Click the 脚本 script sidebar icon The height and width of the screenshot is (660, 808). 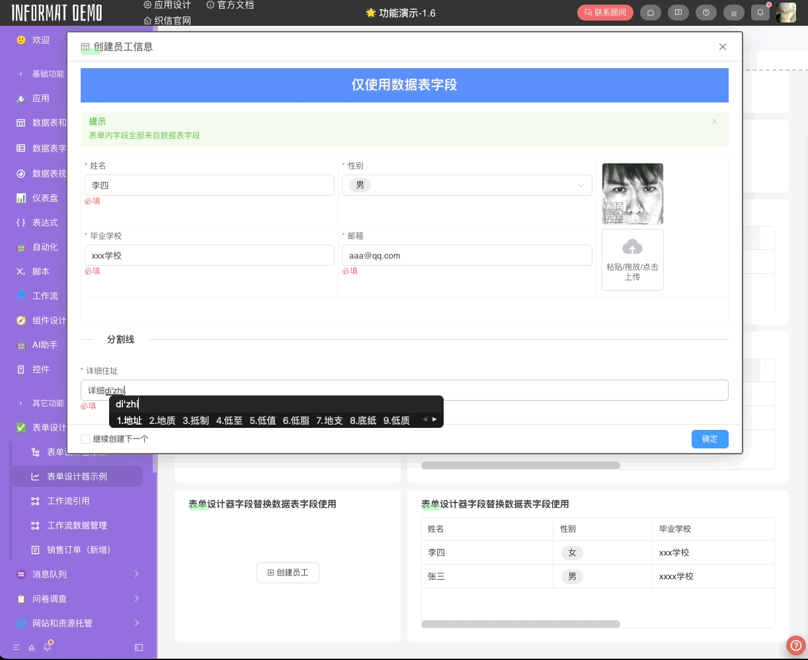click(x=21, y=271)
